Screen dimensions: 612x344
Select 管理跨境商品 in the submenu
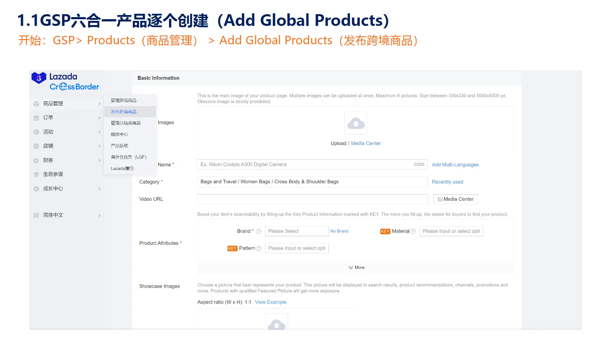[x=124, y=101]
